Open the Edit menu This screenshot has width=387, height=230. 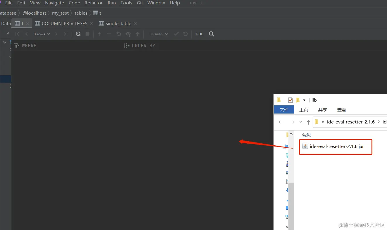point(21,3)
